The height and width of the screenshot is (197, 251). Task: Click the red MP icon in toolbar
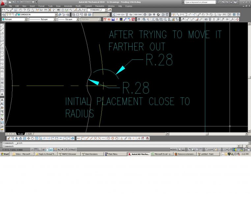point(105,19)
